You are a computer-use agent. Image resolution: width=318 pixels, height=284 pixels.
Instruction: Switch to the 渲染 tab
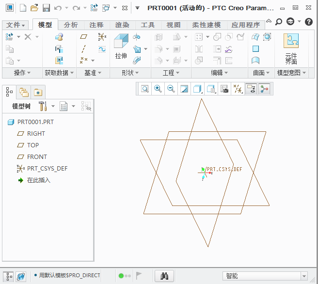[x=122, y=25]
